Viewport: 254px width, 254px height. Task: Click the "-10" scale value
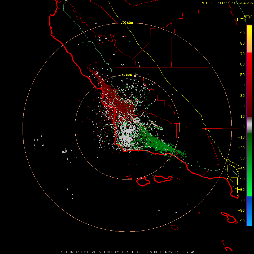click(241, 137)
